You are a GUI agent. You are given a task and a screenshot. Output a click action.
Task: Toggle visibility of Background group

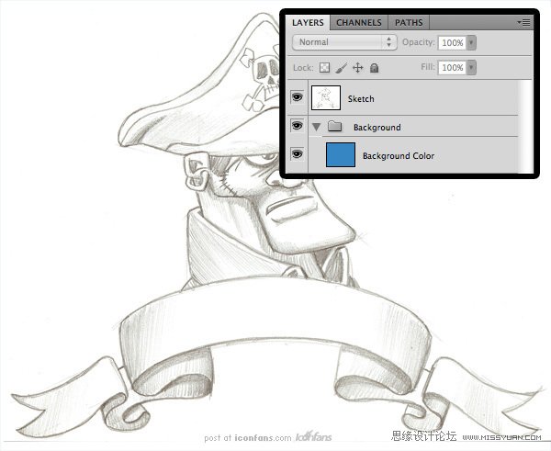297,127
